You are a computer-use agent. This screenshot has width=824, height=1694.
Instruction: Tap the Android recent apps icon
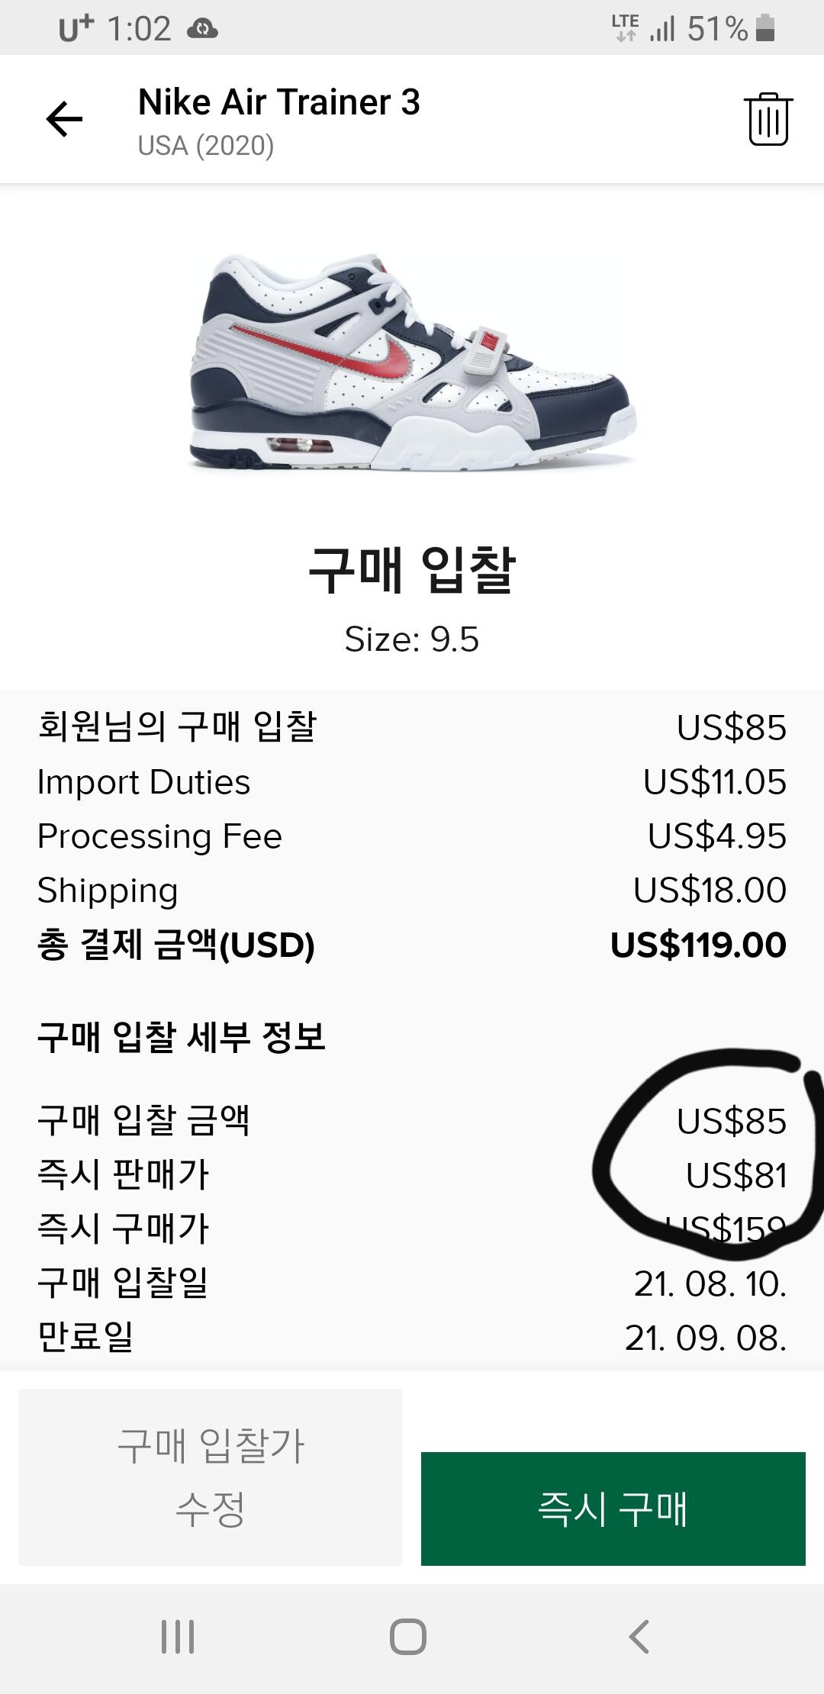point(178,1636)
